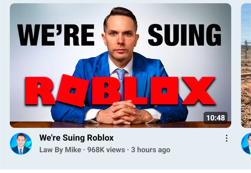The width and height of the screenshot is (251, 173).
Task: Click the wooden desk edge in thumbnail
Action: click(x=120, y=125)
